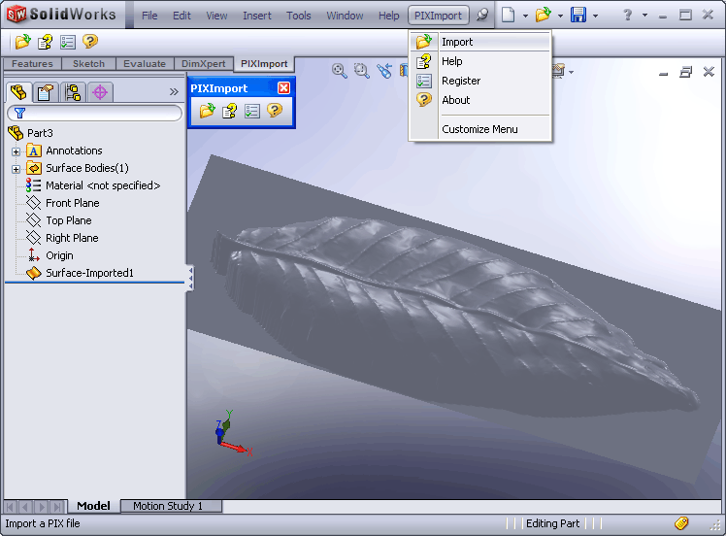Image resolution: width=726 pixels, height=536 pixels.
Task: Choose Import from PIXImport dropdown menu
Action: coord(481,42)
